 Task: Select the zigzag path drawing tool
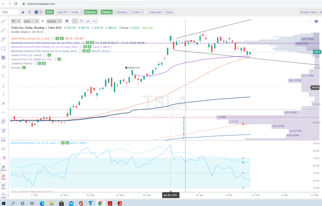click(3, 149)
